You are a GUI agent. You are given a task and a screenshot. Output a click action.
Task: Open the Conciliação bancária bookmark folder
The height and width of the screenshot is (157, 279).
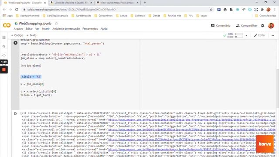point(55,16)
